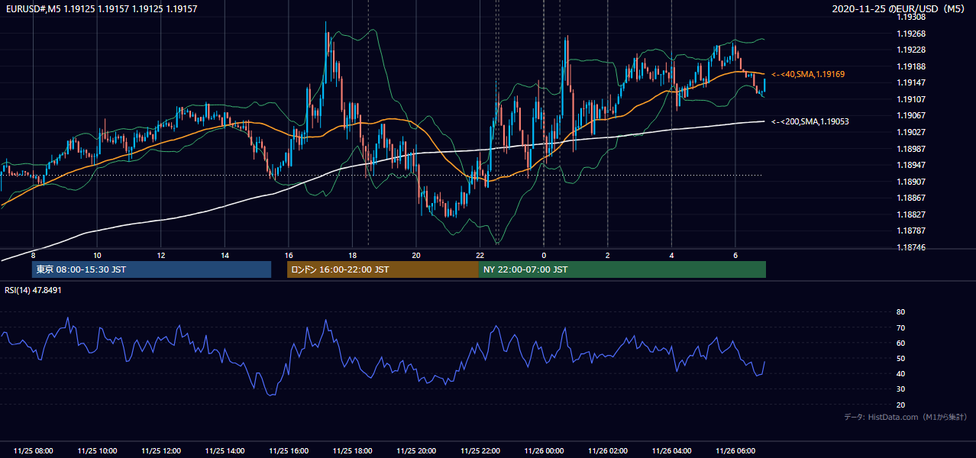The image size is (976, 458).
Task: Click the RSI level 60 axis label
Action: coord(900,343)
